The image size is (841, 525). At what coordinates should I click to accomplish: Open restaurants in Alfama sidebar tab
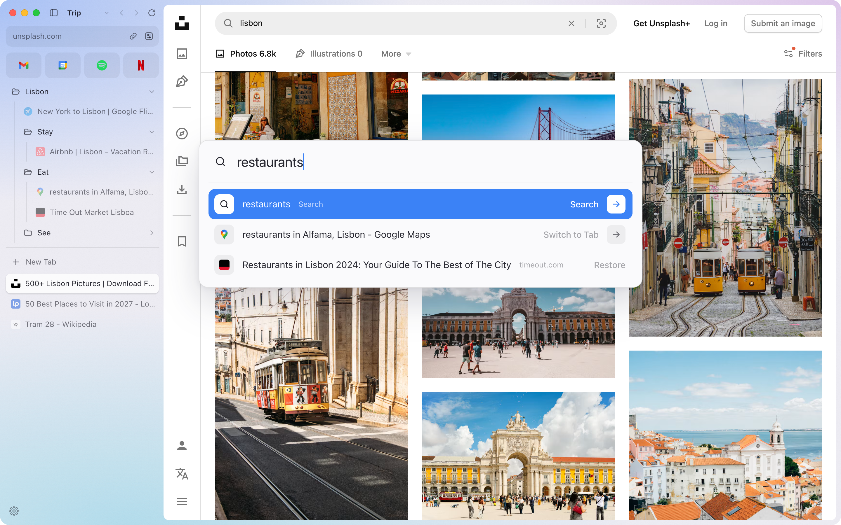pyautogui.click(x=95, y=192)
